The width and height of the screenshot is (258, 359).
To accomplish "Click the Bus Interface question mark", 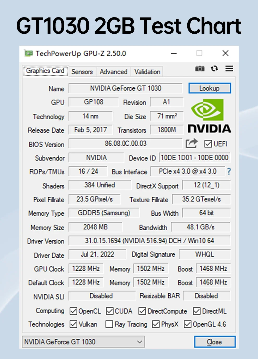I will coord(229,171).
